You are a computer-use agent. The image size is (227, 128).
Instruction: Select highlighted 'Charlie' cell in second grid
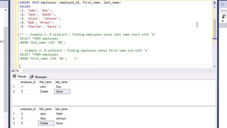[46, 123]
